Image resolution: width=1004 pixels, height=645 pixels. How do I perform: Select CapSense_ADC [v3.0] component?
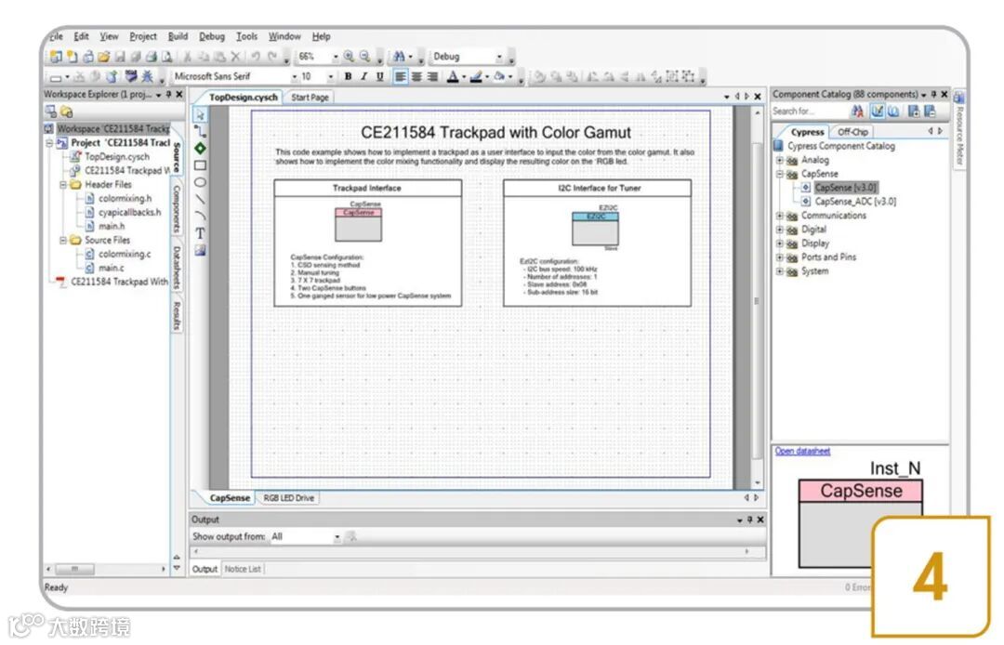(x=855, y=202)
